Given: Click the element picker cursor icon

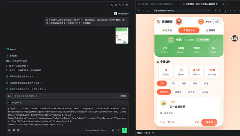Looking at the screenshot, I should 215,11.
